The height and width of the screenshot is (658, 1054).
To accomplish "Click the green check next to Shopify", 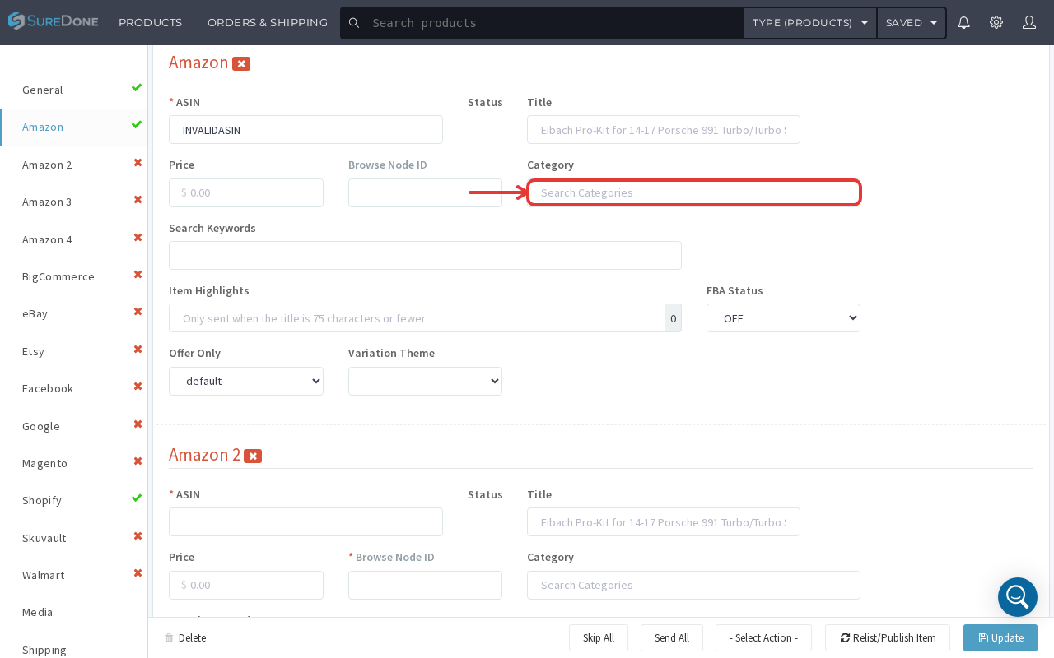I will [x=137, y=498].
